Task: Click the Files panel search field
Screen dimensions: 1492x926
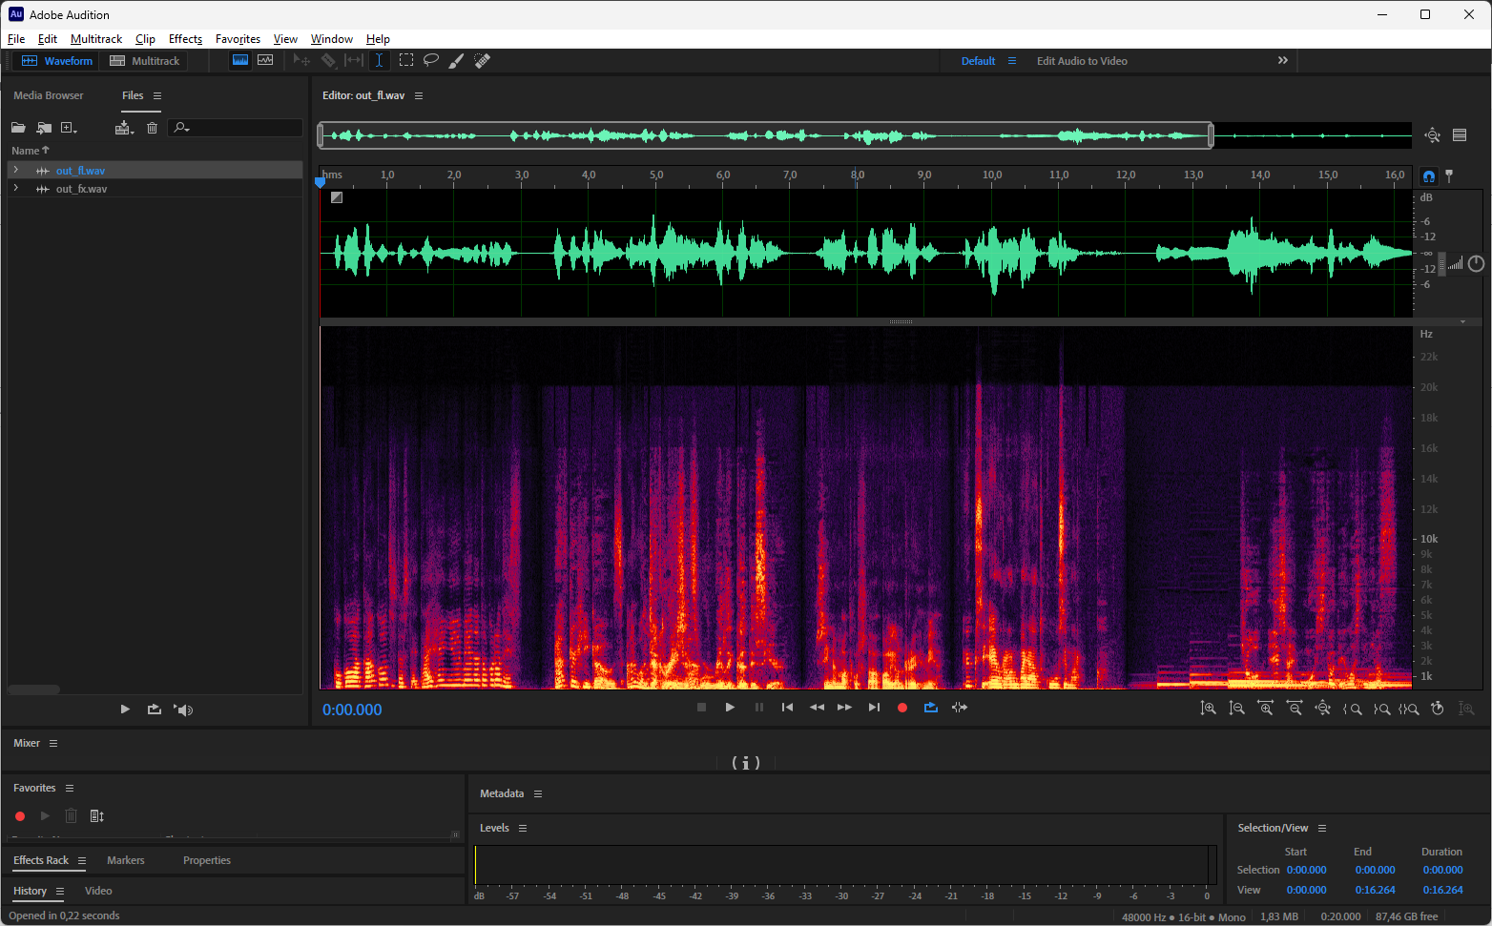Action: (x=243, y=128)
